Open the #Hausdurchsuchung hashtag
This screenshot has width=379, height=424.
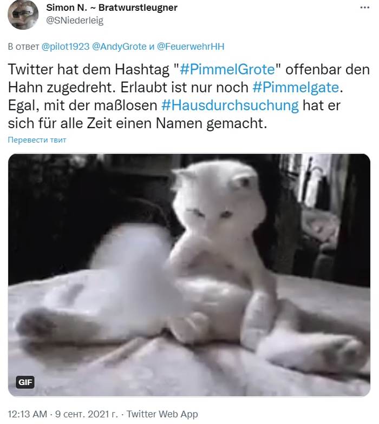tap(230, 105)
